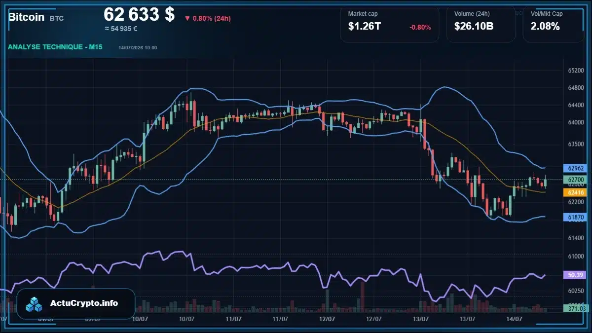The width and height of the screenshot is (592, 333).
Task: Click the 64000 price axis label
Action: coord(576,122)
